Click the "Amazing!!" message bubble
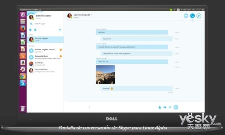225x135 pixels. 136,88
